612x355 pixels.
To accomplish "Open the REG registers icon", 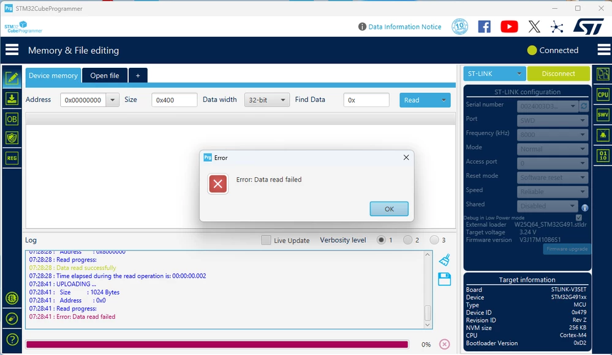I will (12, 158).
